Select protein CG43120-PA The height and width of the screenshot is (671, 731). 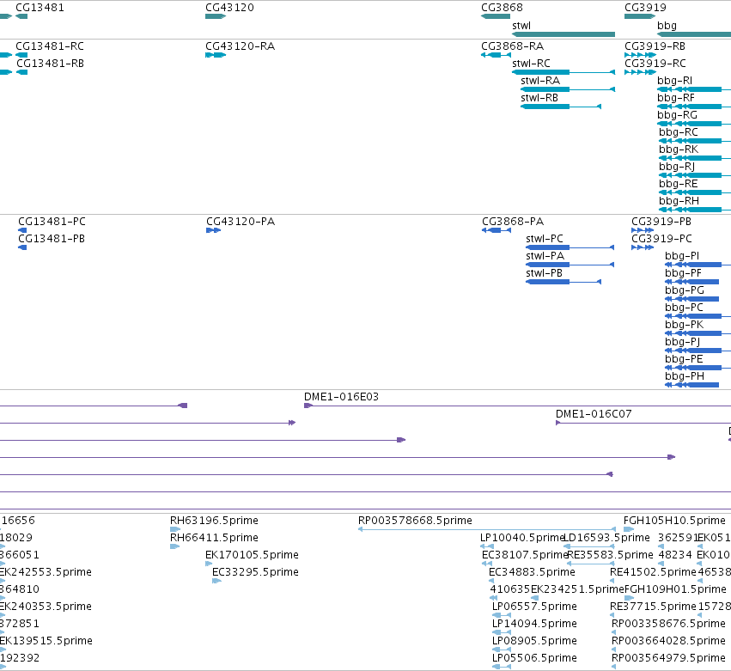click(214, 230)
